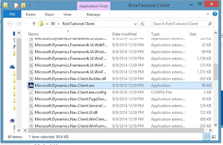Select Microsoft.Dynamics.Nav.Client.WinClien... file
223x145 pixels.
pyautogui.click(x=120, y=119)
